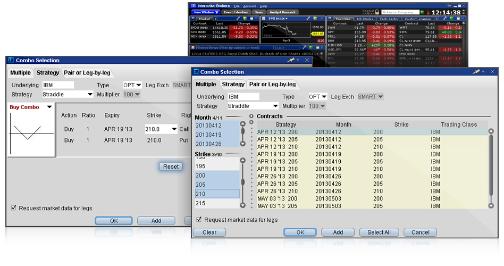
Task: Click the Month list up arrow
Action: pos(242,123)
